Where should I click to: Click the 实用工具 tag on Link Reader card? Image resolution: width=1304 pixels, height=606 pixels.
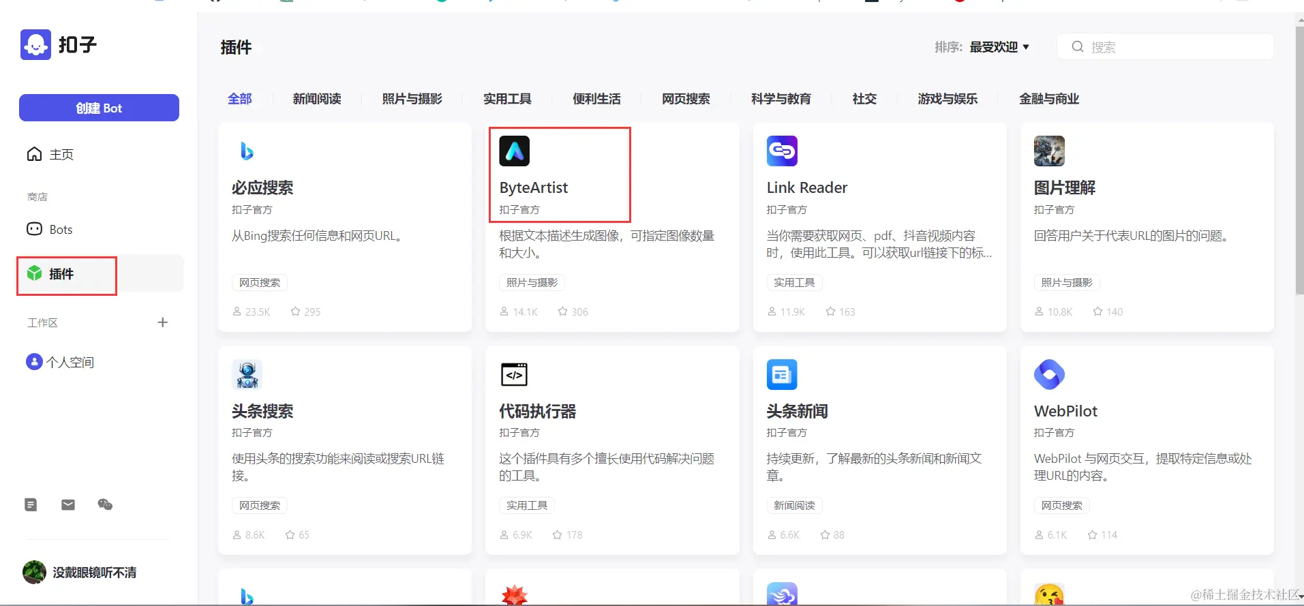point(794,282)
